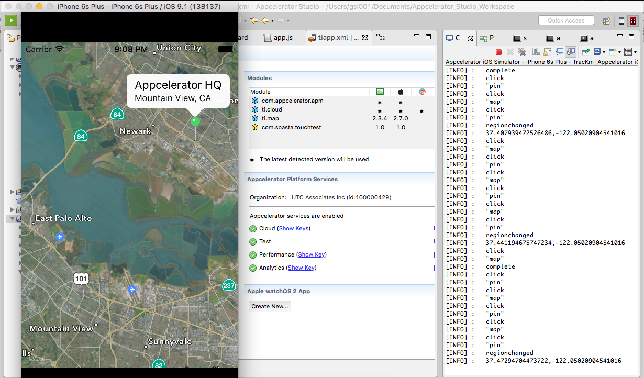Click the Open Perspective icon
Viewport: 644px width, 378px height.
tap(607, 21)
